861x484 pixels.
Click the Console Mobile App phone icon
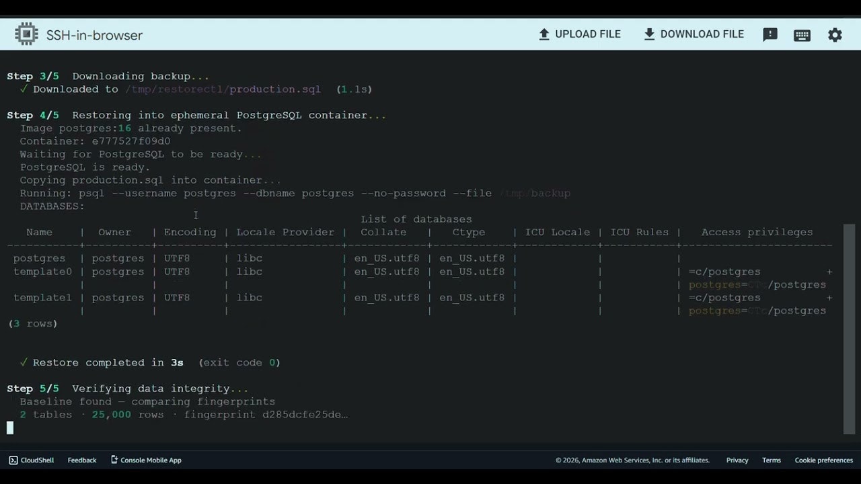click(x=114, y=460)
